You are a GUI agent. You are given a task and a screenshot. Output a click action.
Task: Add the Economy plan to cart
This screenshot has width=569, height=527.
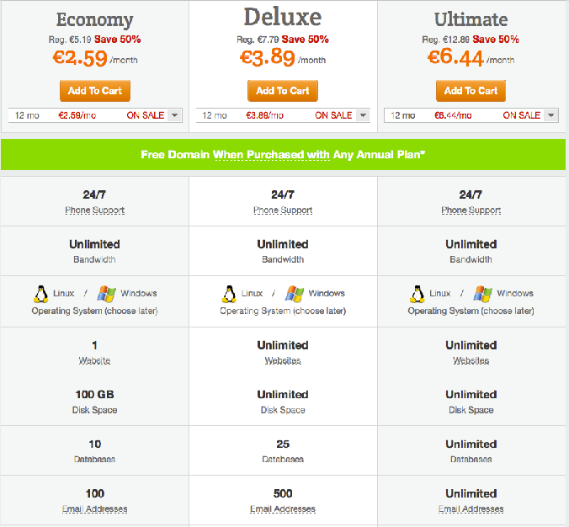coord(95,91)
